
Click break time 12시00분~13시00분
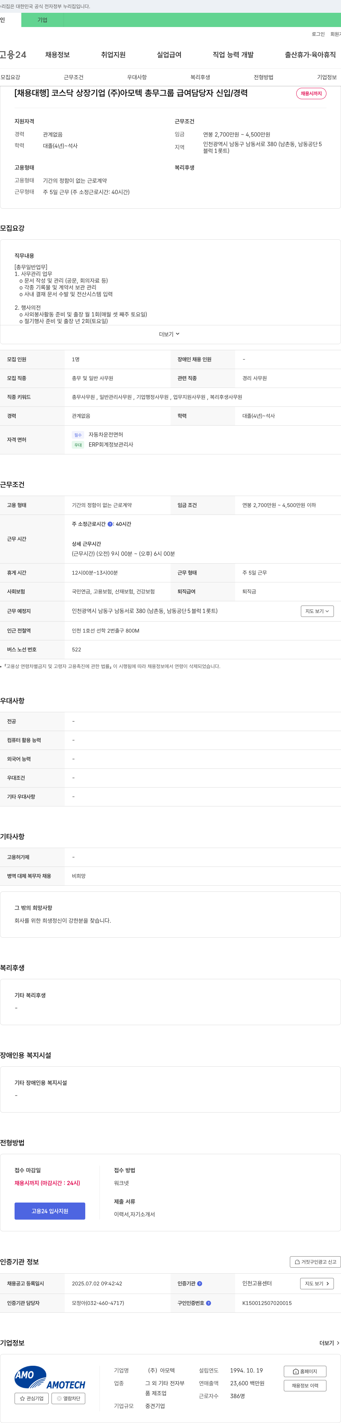point(95,573)
